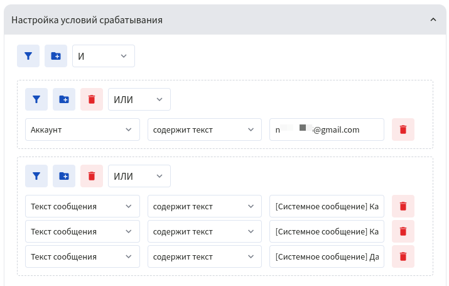
Task: Add a condition group at top level
Action: coord(56,56)
